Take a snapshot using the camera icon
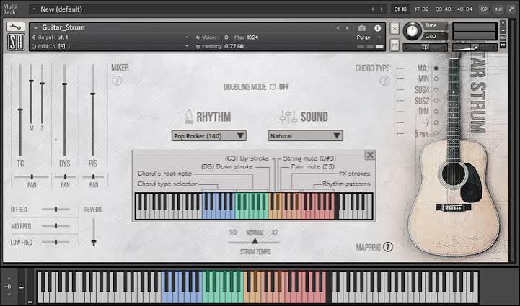 362,28
